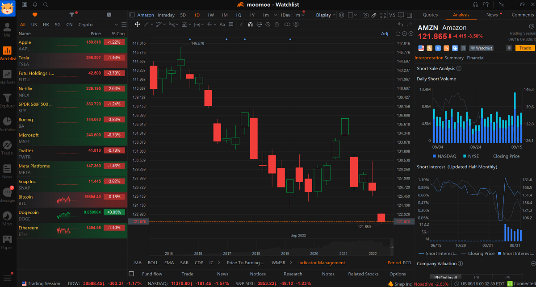Open the Trade section in left sidebar
536x287 pixels.
click(x=8, y=148)
